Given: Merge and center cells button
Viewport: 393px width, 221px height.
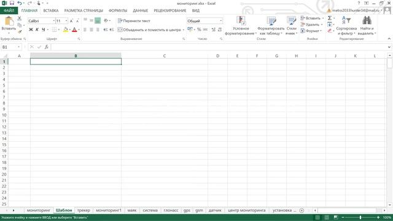Looking at the screenshot, I should 149,29.
